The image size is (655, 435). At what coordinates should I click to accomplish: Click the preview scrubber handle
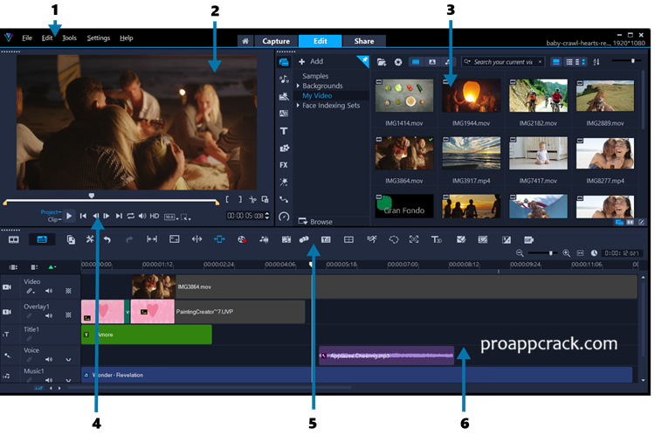point(92,196)
